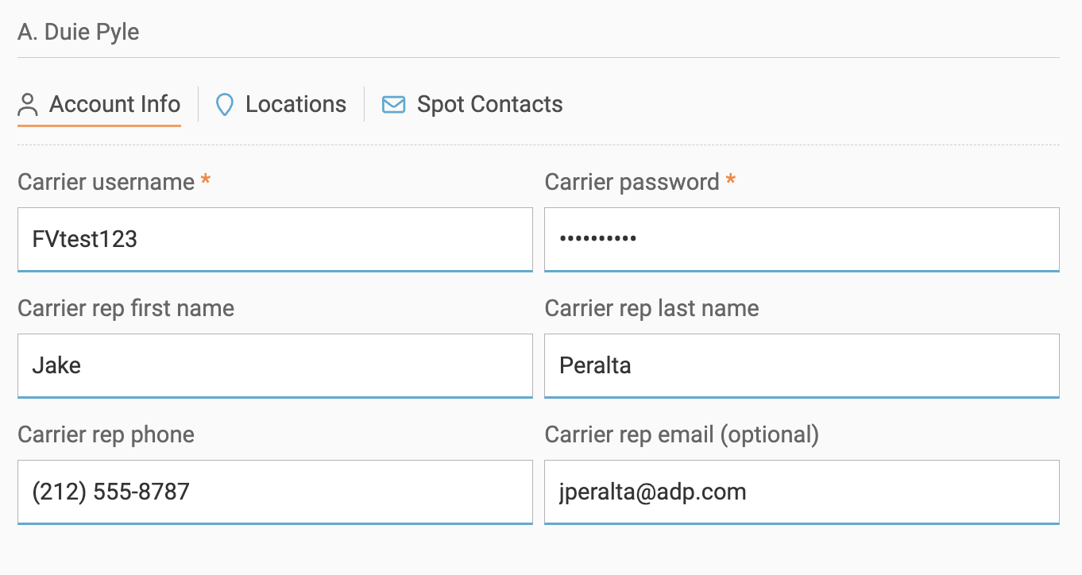Go to the Spot Contacts tab

point(489,105)
